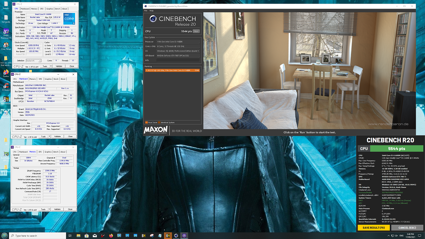Image resolution: width=425 pixels, height=239 pixels.
Task: Launch Firefox from the desktop shortcut
Action: tap(6, 73)
